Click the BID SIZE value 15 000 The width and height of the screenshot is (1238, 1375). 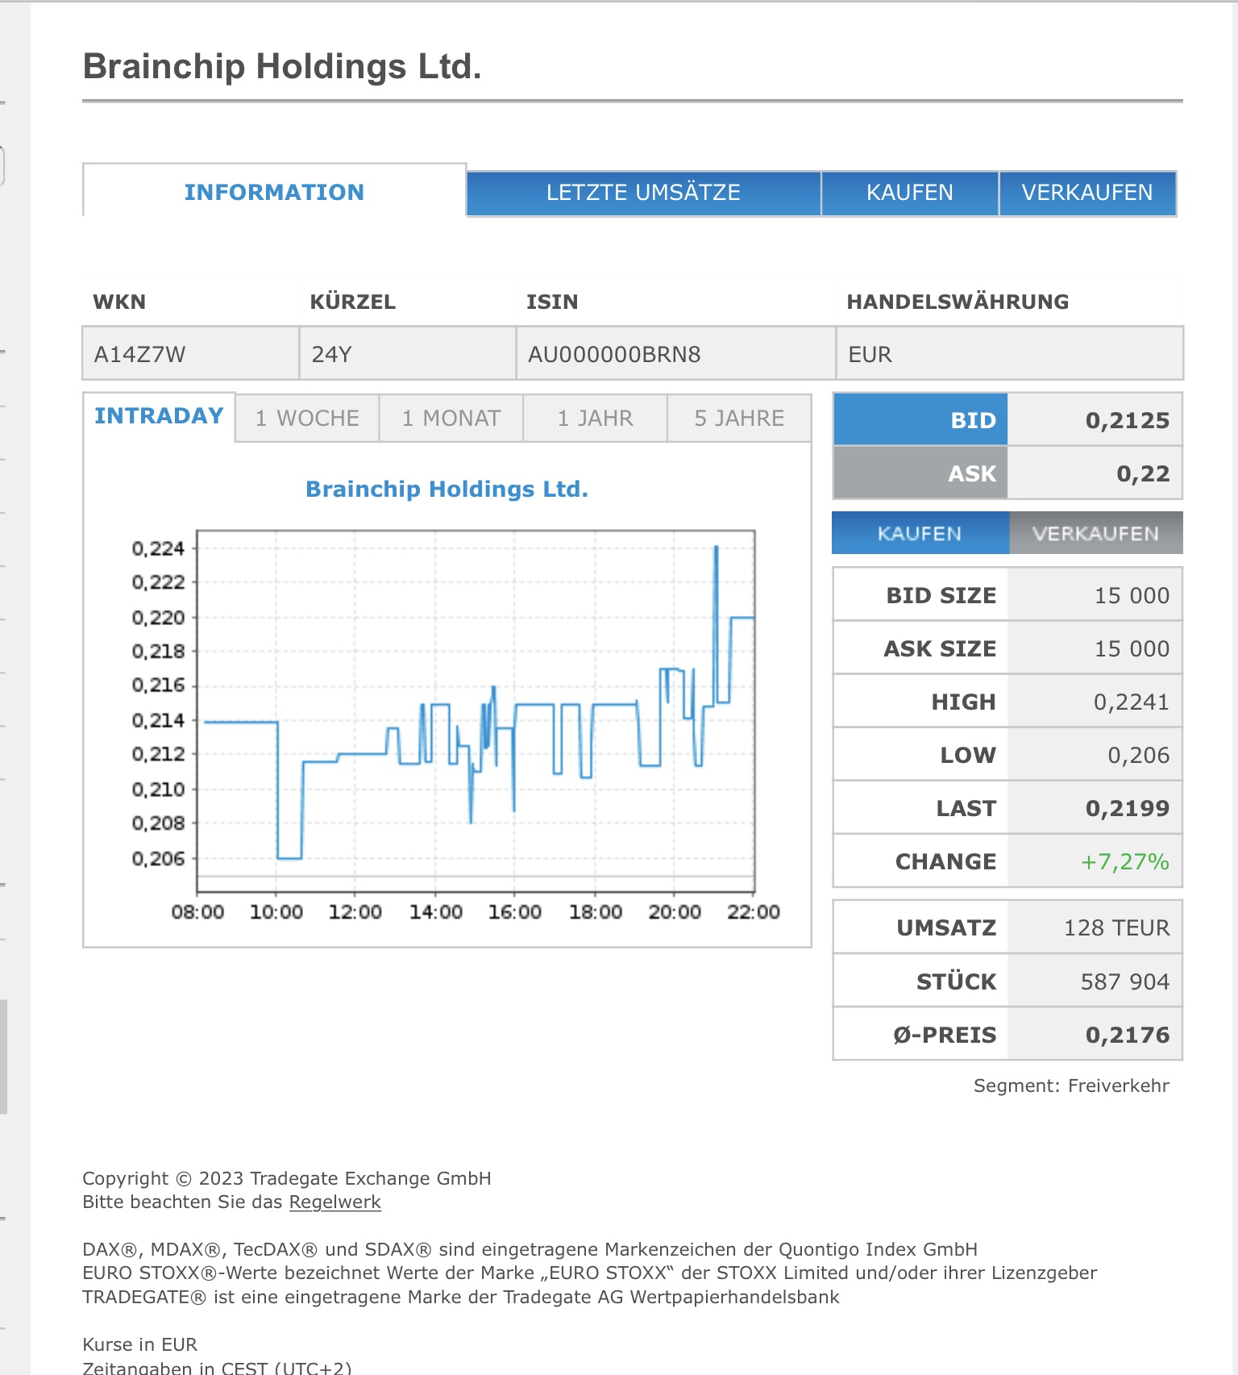point(1132,595)
